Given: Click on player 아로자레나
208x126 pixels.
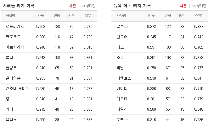Looking at the screenshot, I should click(x=15, y=47).
